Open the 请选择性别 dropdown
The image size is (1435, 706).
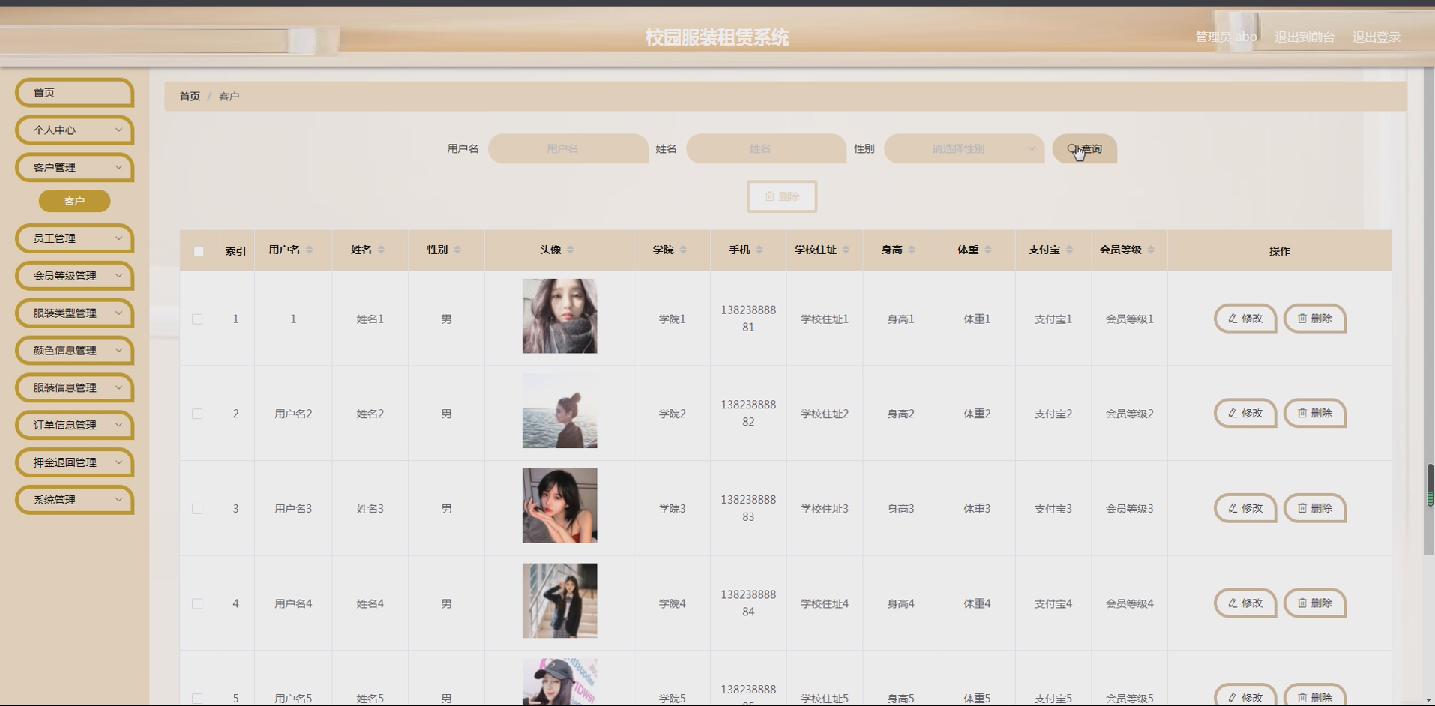pos(964,149)
